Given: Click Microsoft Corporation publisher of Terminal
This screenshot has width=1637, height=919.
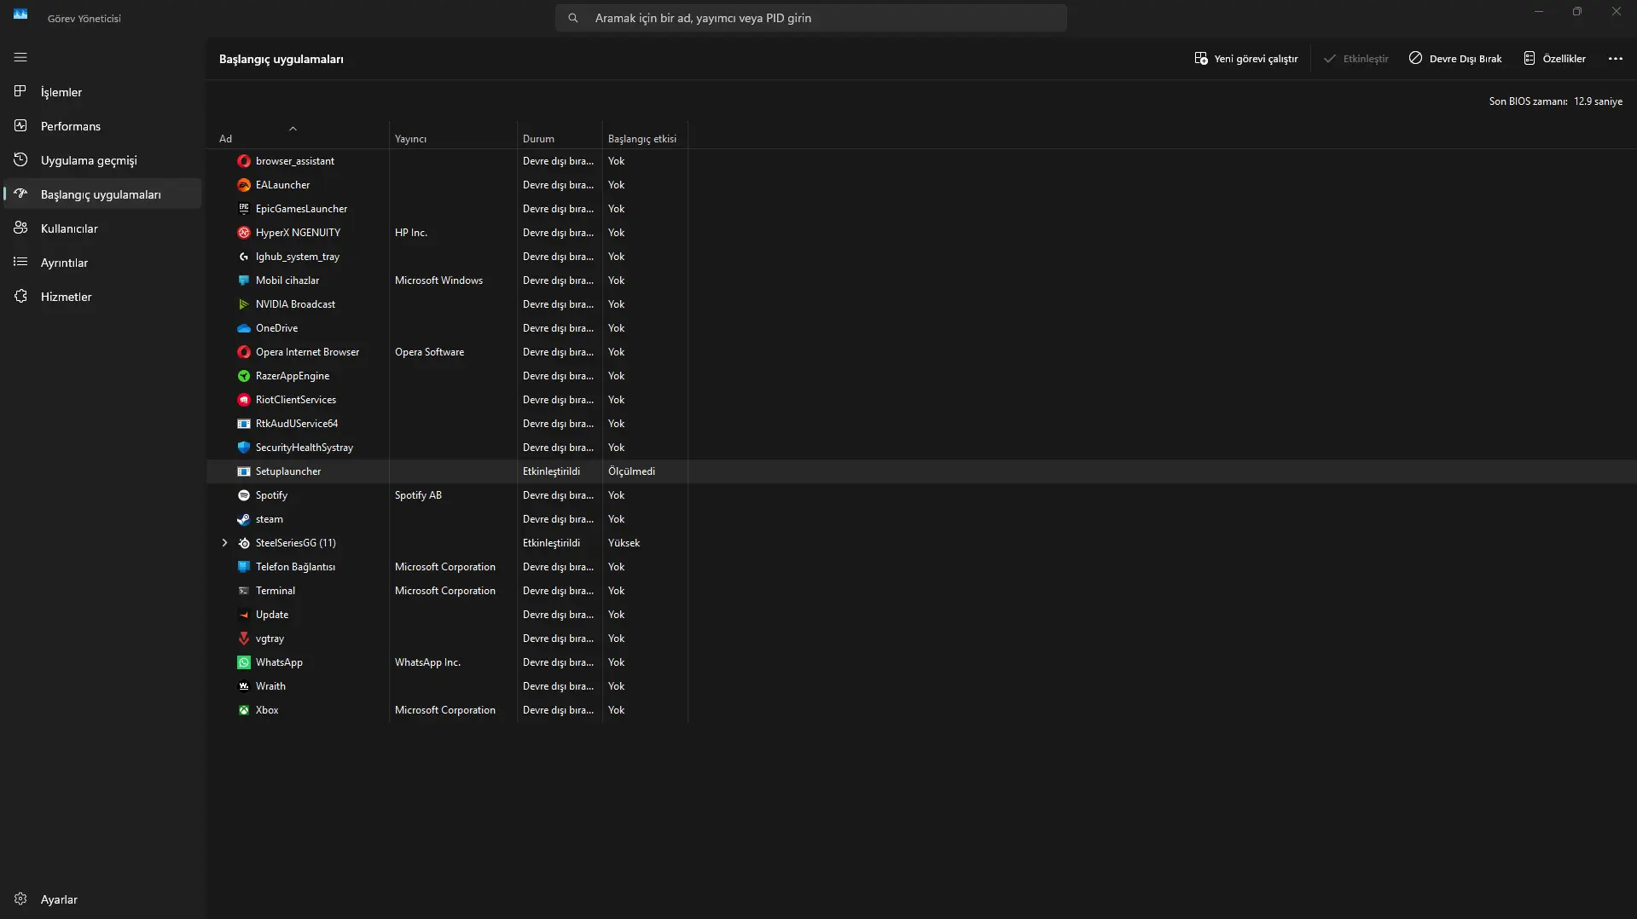Looking at the screenshot, I should [x=445, y=591].
